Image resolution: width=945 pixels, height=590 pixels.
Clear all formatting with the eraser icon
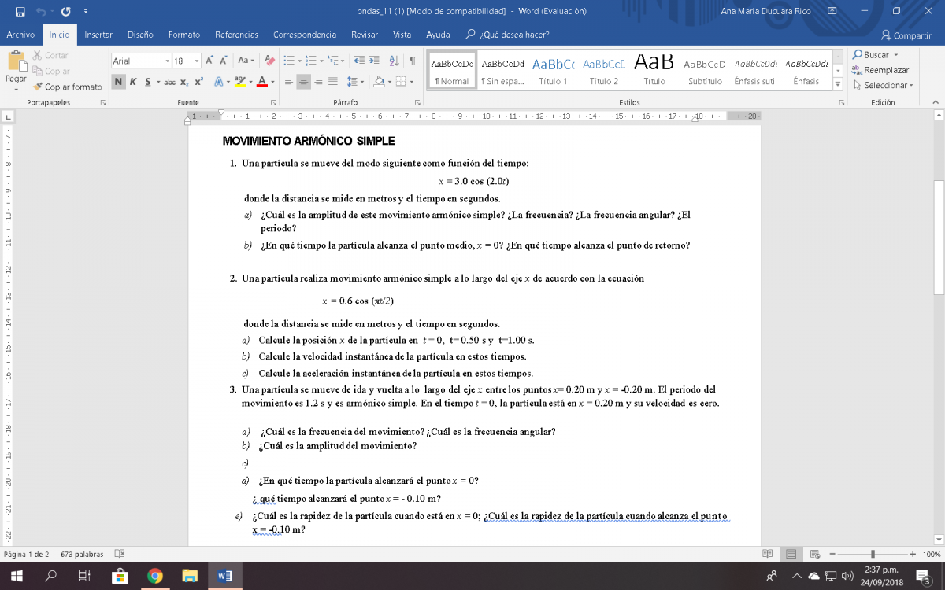click(x=270, y=61)
